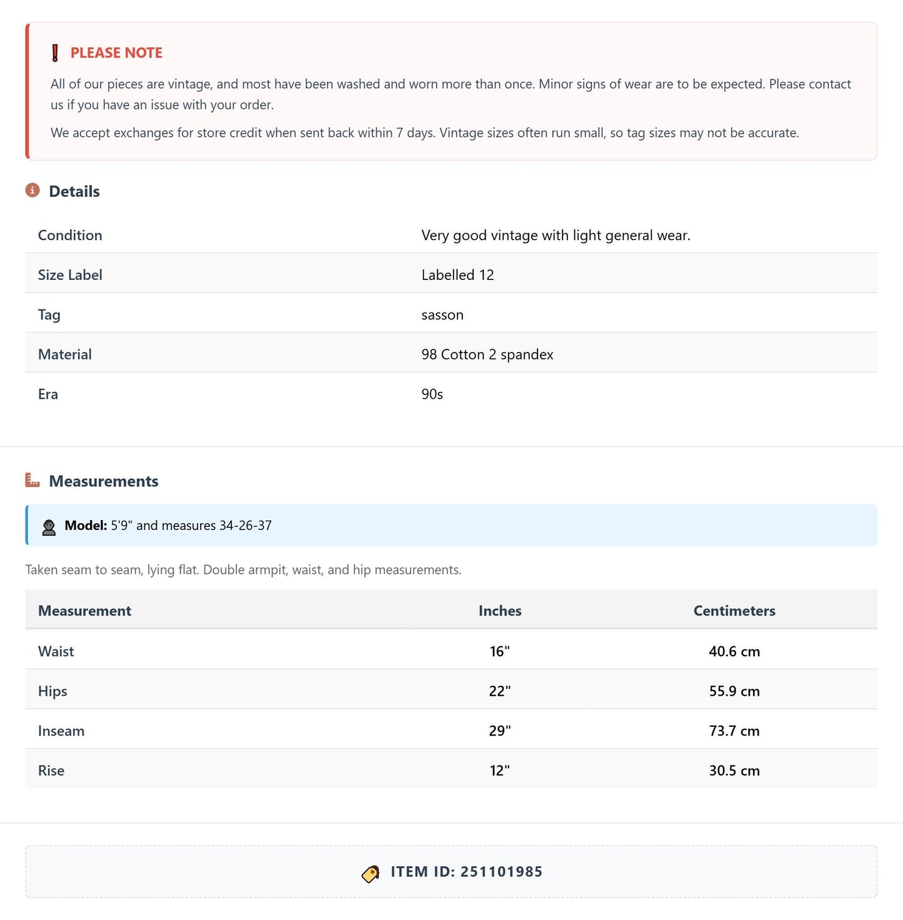Click the Details info circle icon

[x=32, y=190]
